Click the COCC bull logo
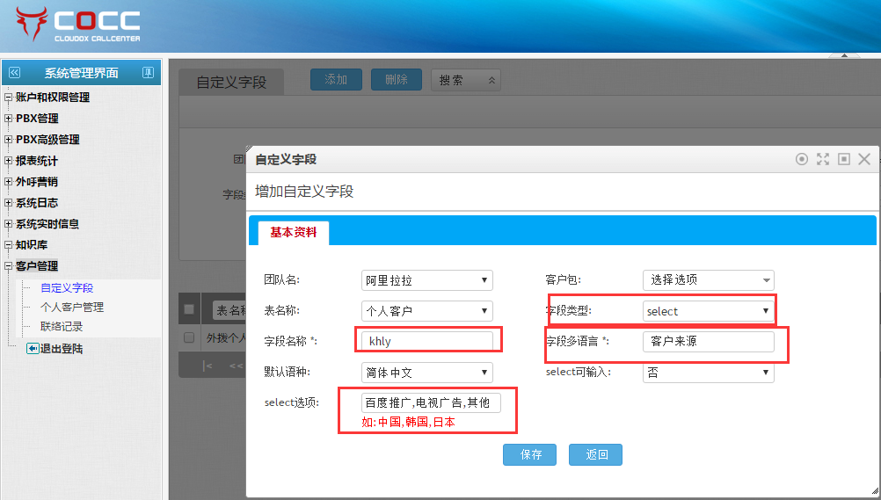Viewport: 881px width, 500px height. pos(32,25)
